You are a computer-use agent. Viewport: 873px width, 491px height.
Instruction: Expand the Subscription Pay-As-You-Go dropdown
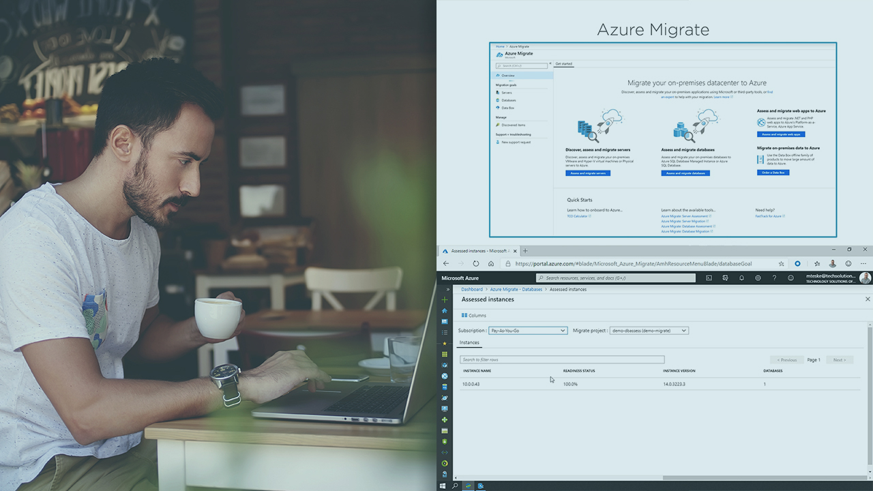(x=528, y=331)
